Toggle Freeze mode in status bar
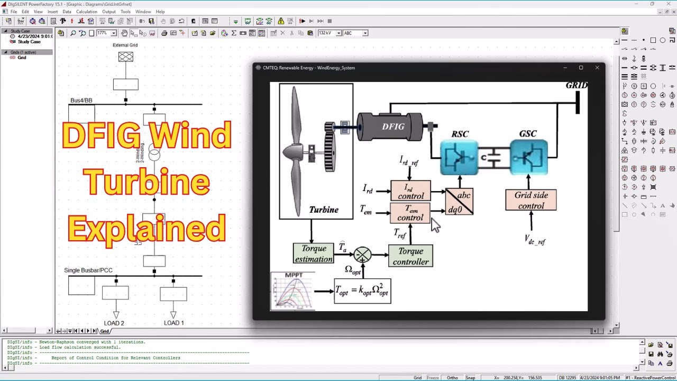 click(x=433, y=378)
